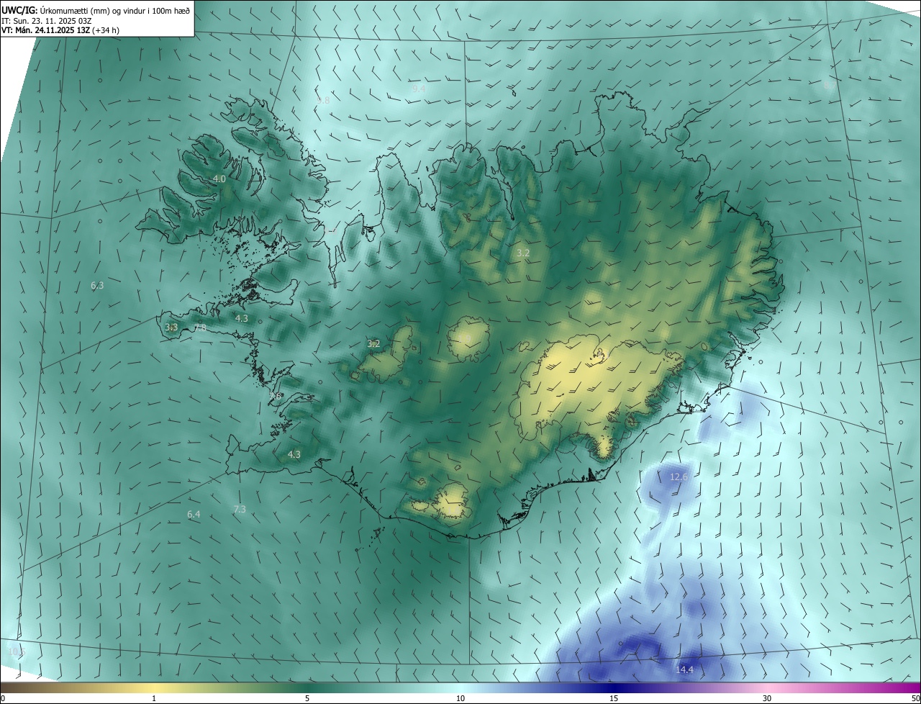
Task: Click the "7.6" value on the west coast
Action: point(275,397)
